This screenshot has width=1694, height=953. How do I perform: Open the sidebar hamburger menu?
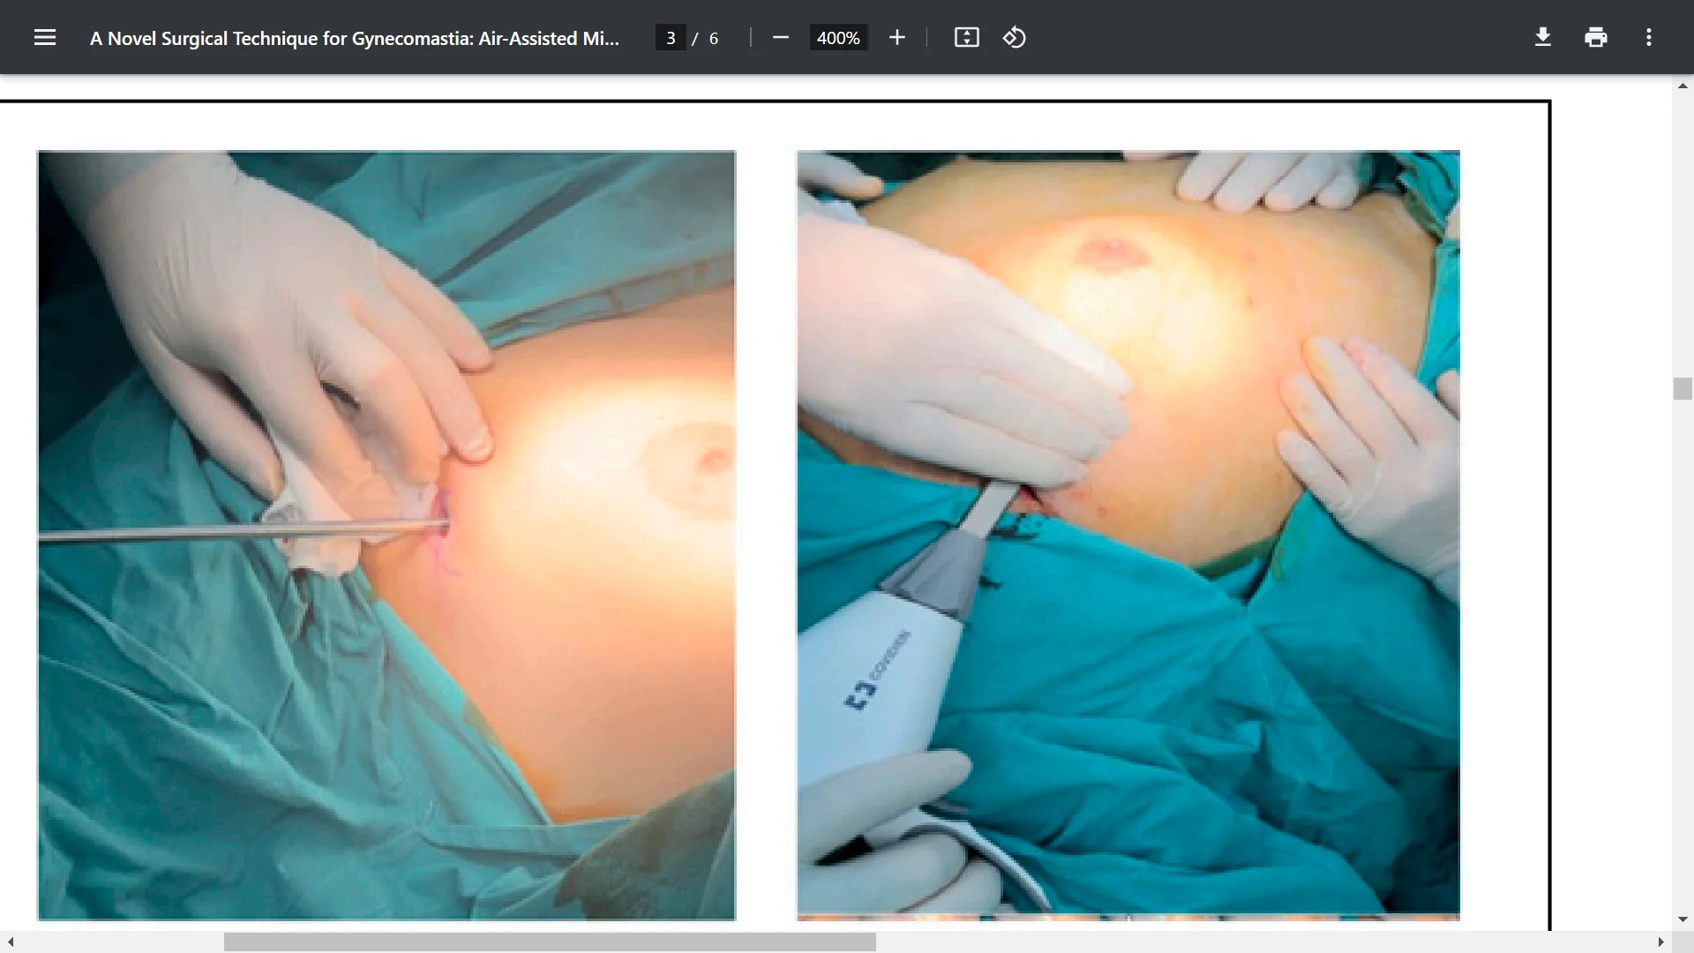pyautogui.click(x=44, y=37)
